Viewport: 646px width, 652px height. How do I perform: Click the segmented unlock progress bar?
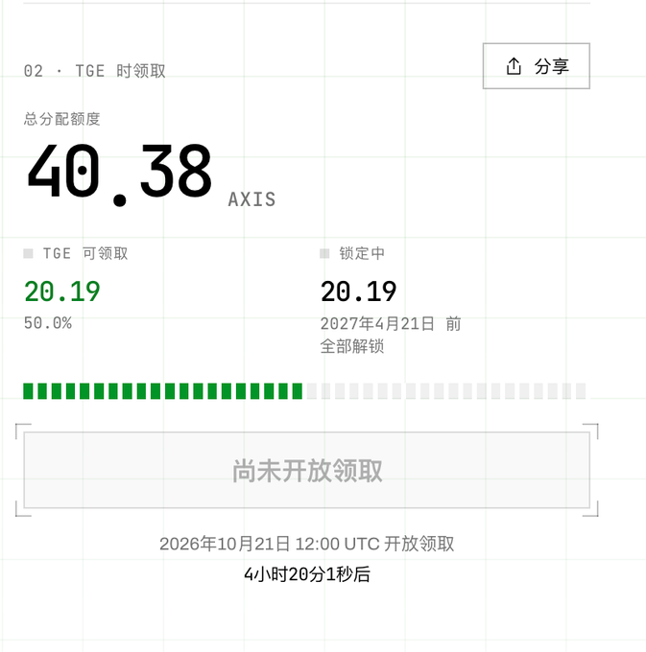(304, 391)
